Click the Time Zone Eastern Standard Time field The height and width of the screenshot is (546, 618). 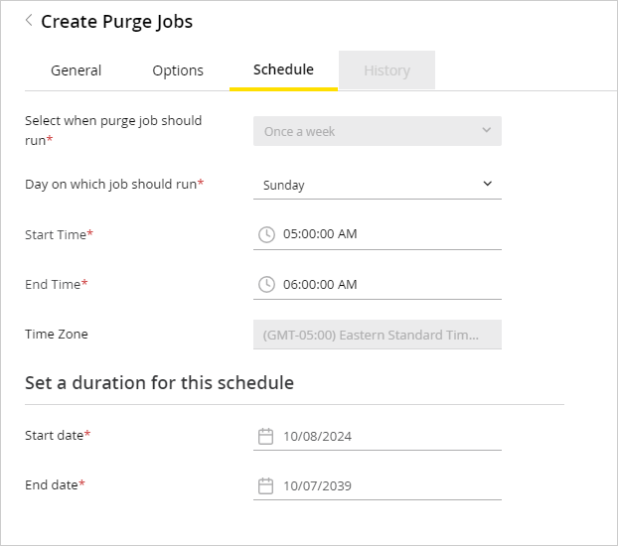(x=378, y=335)
